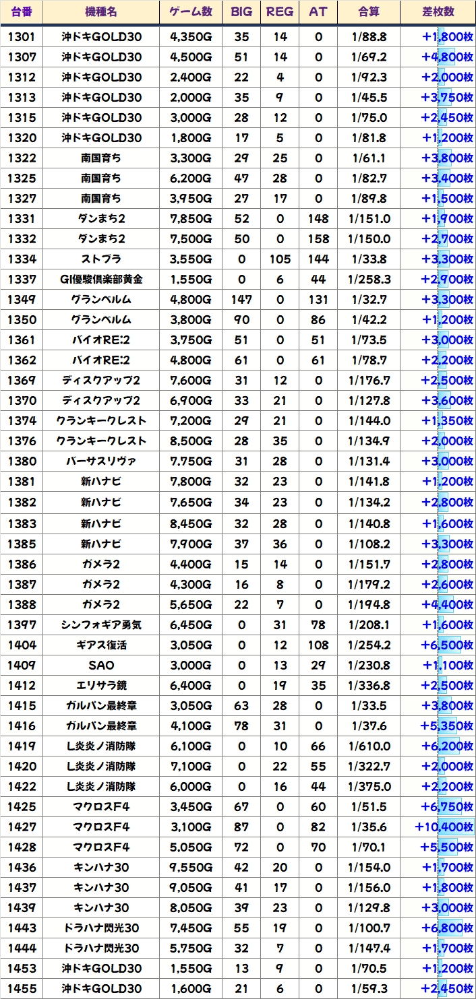Select machine number 1301 cell
The image size is (476, 999).
tap(22, 37)
